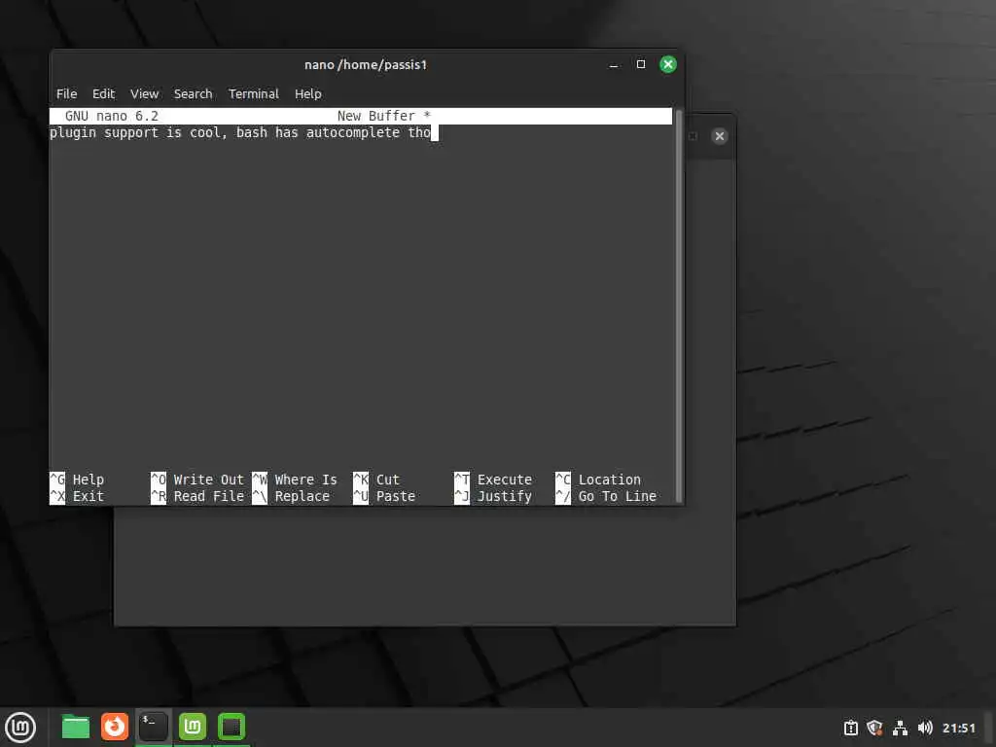The width and height of the screenshot is (996, 747).
Task: Click the word 'autocomplete' in the buffer
Action: point(353,132)
